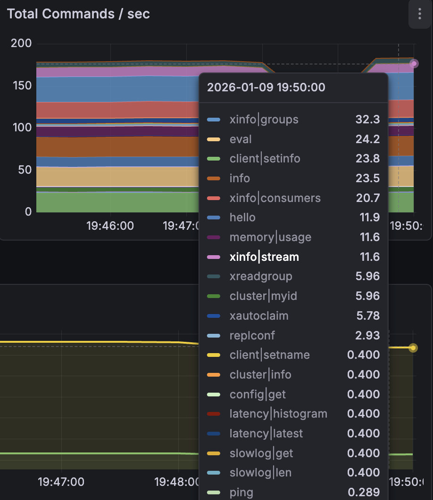Open the panel three-dot menu

419,14
